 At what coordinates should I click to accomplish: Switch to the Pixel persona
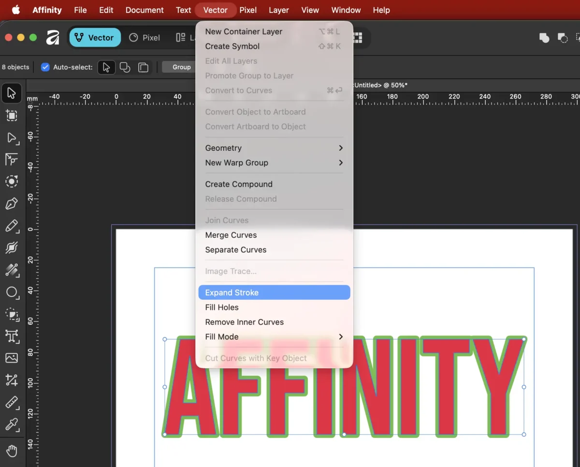coord(145,38)
